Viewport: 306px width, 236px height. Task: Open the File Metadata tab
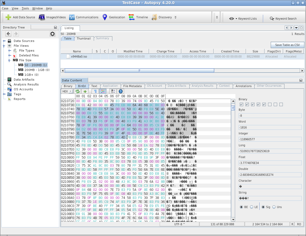pos(133,86)
